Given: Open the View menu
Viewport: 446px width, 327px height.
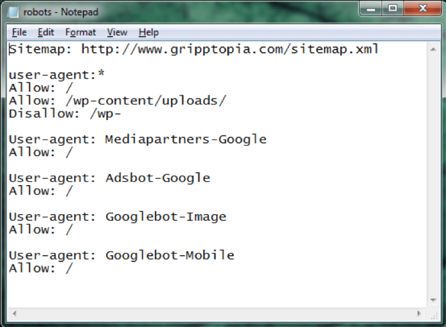Looking at the screenshot, I should tap(116, 32).
